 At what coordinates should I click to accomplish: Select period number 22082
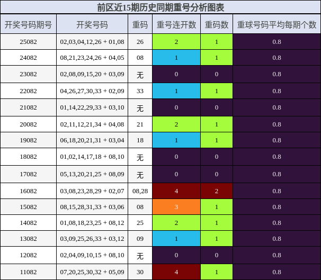[x=28, y=91]
